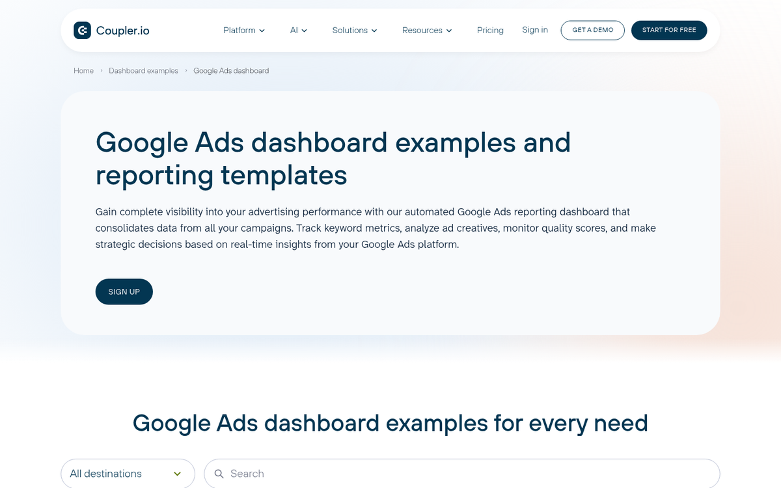This screenshot has height=488, width=781.
Task: Open the All destinations dropdown
Action: [124, 474]
